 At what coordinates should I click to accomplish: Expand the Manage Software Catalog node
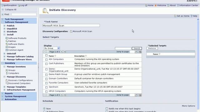point(4,57)
